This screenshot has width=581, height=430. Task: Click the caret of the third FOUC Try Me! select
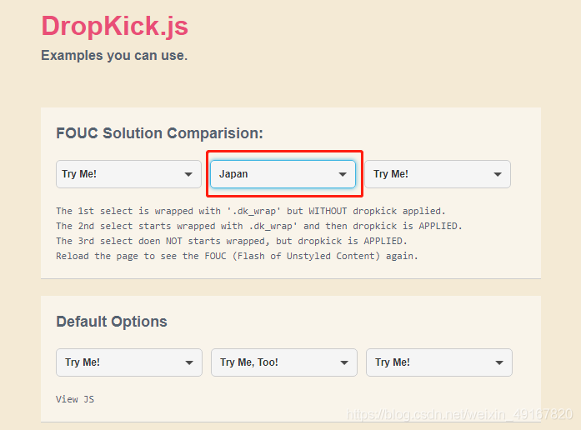pyautogui.click(x=498, y=174)
